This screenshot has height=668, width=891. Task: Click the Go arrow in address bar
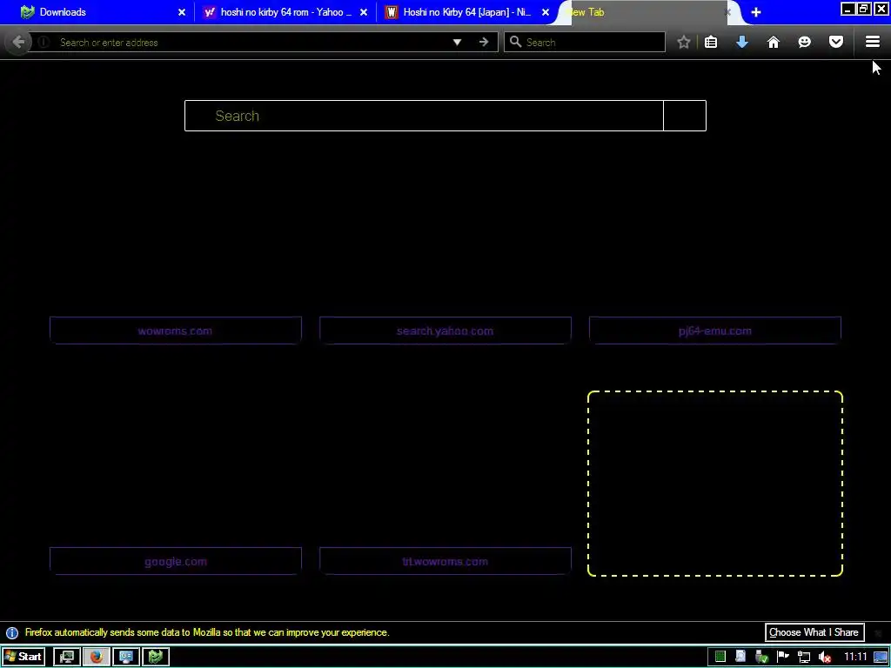484,42
